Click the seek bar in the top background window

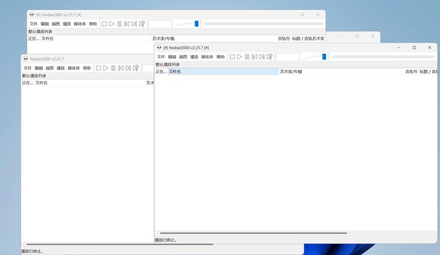coord(264,24)
